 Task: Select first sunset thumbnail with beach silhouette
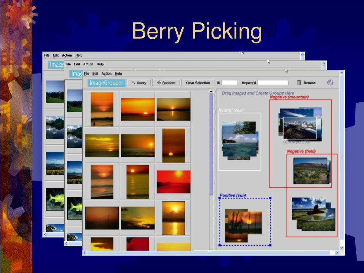(102, 109)
